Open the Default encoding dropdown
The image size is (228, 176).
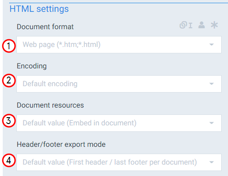click(119, 84)
